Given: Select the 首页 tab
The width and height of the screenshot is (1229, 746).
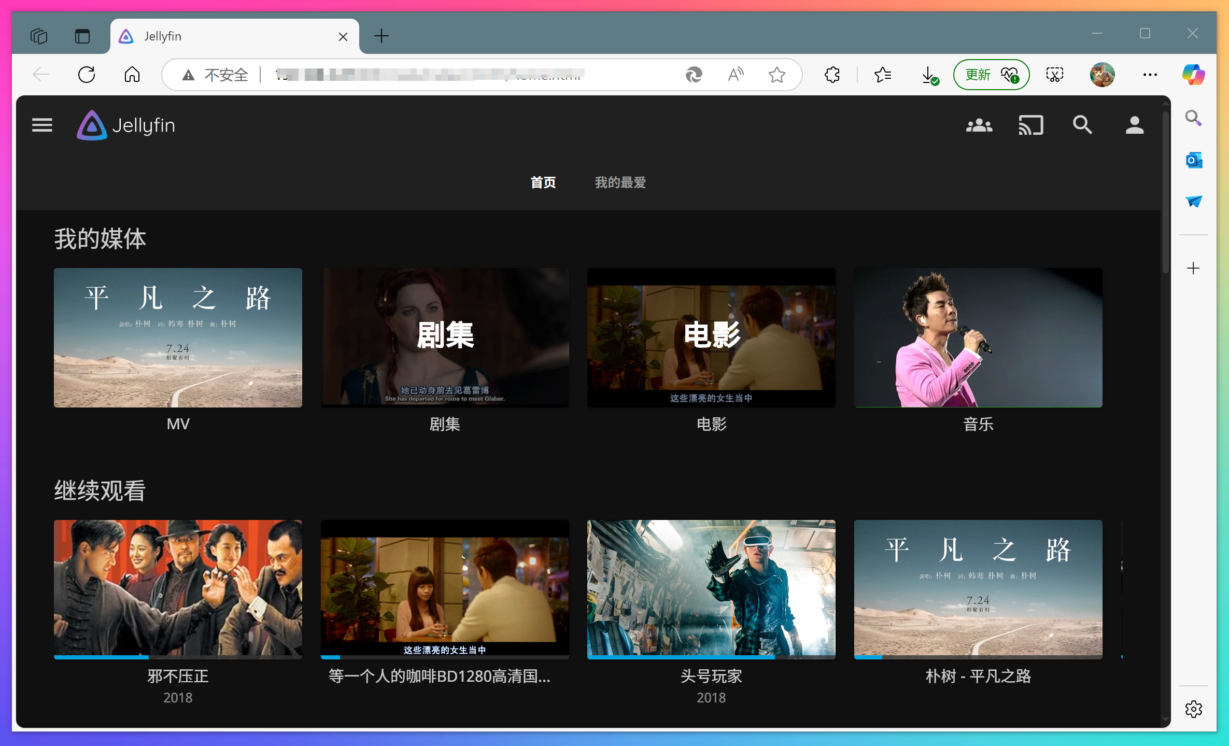Looking at the screenshot, I should point(543,182).
